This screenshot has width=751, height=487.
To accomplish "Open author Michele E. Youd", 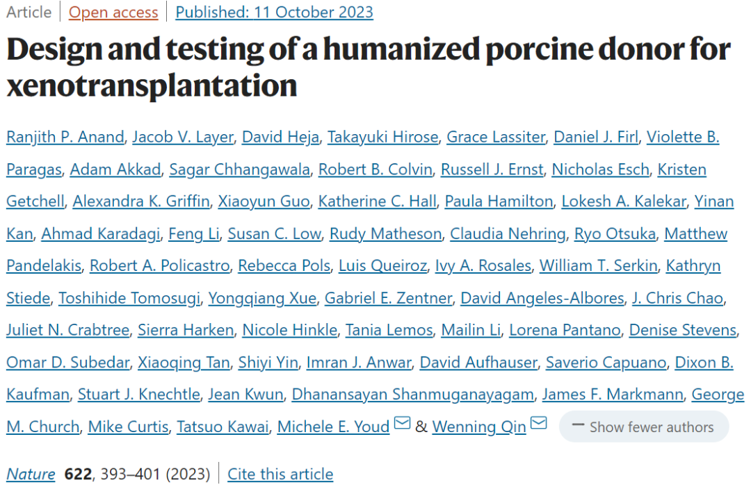I will (333, 427).
